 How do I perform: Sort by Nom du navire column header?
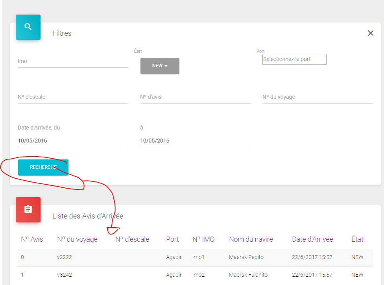[x=251, y=239]
